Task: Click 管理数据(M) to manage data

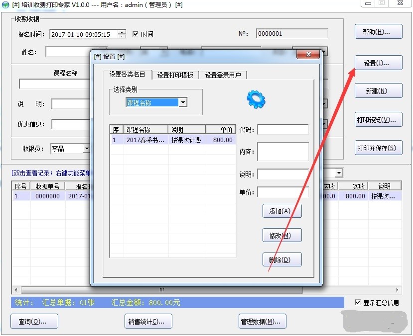Action: tap(262, 321)
